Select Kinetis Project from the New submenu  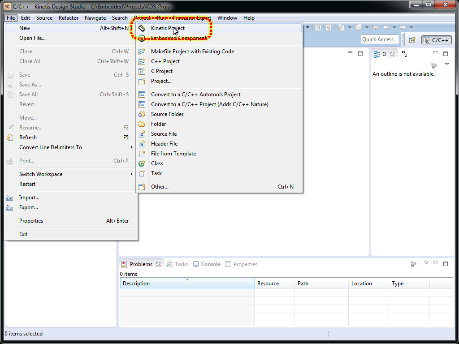219,28
